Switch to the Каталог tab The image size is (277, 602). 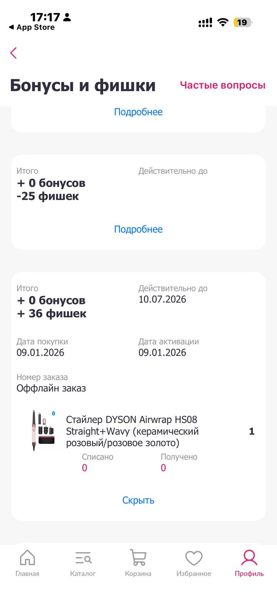(83, 563)
